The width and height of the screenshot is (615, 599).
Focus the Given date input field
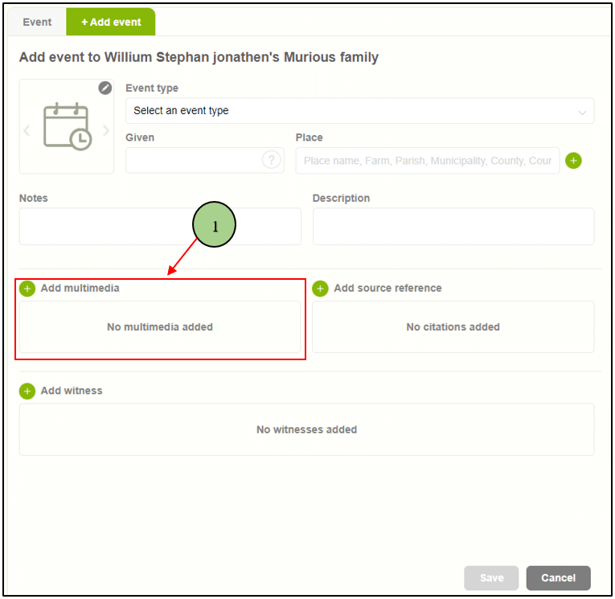pos(193,160)
